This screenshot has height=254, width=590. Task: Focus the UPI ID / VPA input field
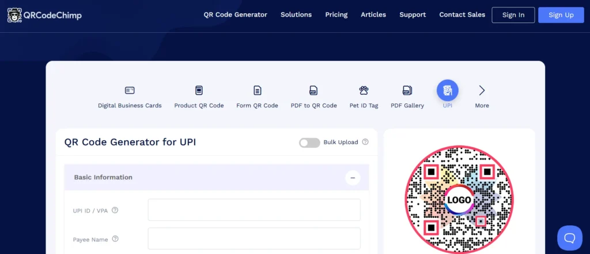(254, 210)
